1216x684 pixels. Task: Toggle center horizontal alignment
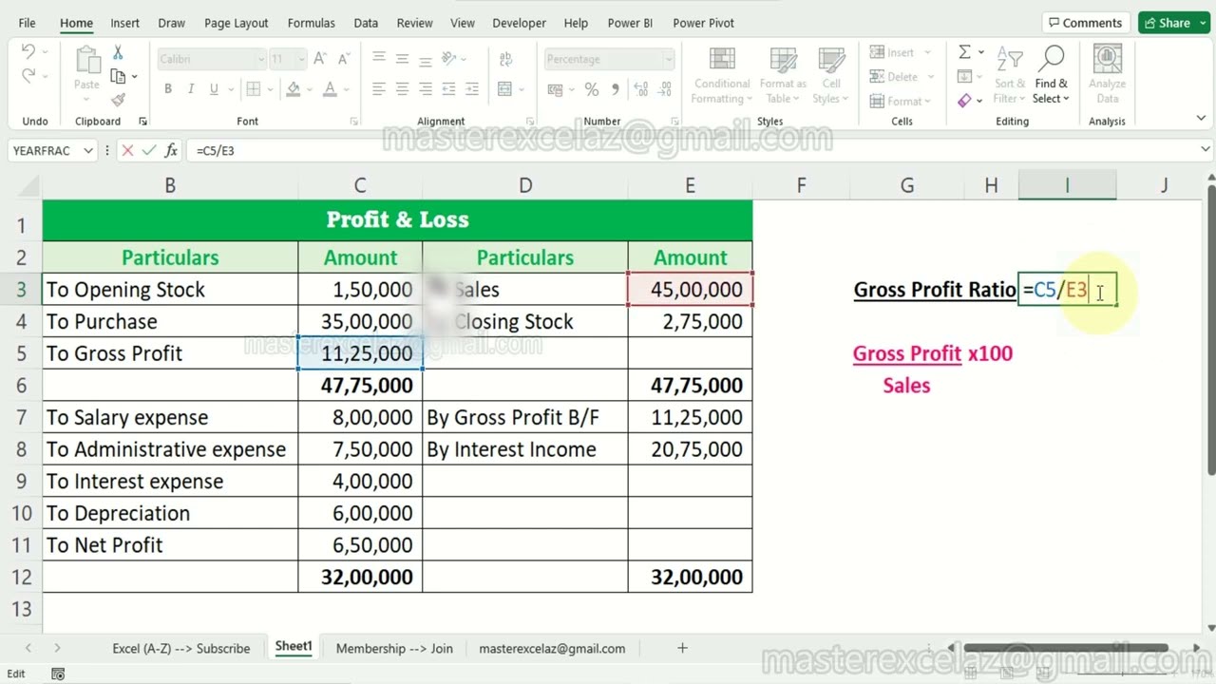pyautogui.click(x=402, y=89)
